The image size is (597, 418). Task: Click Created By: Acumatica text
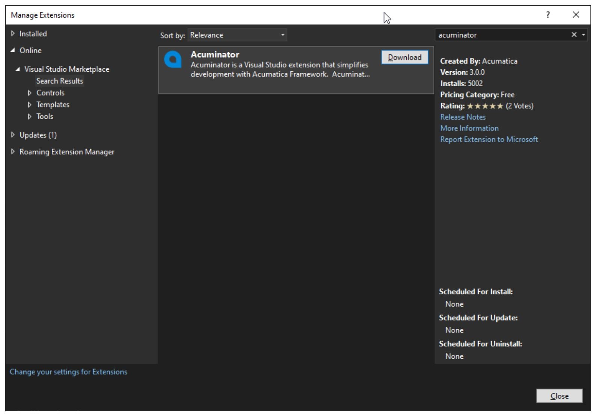pos(479,61)
